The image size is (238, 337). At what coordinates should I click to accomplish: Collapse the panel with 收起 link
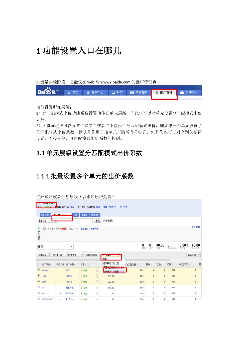click(x=196, y=227)
